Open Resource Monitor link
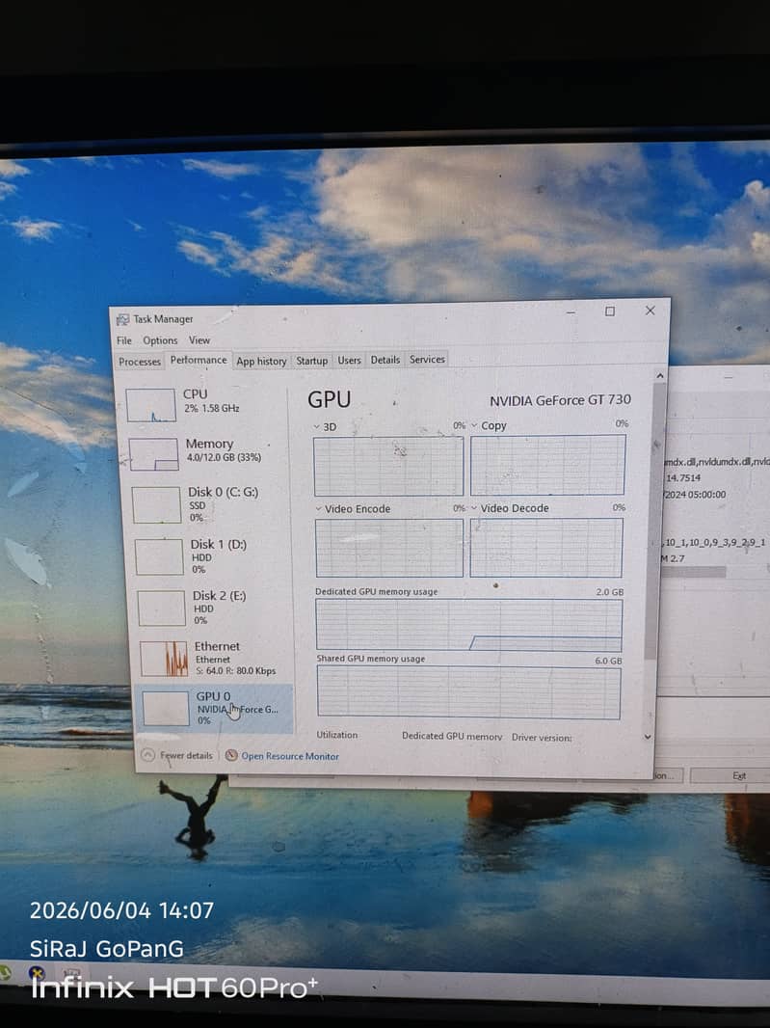Viewport: 770px width, 1028px height. coord(290,756)
